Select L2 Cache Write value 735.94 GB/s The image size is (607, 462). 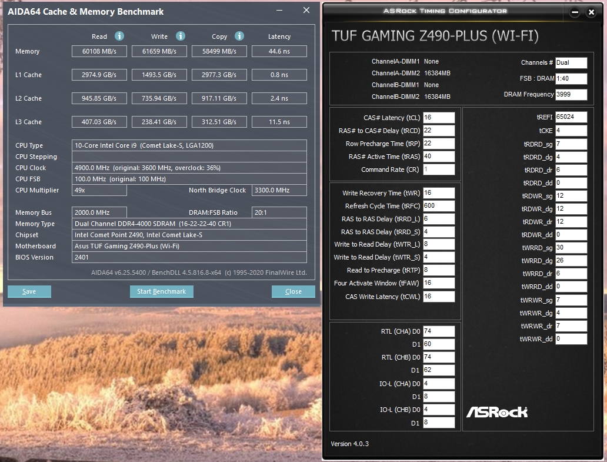pyautogui.click(x=159, y=98)
